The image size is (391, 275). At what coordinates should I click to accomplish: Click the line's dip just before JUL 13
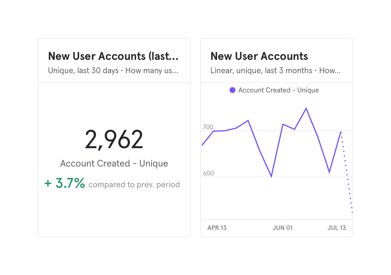click(329, 172)
